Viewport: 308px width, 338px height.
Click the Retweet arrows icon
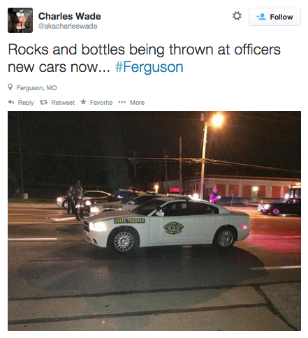point(43,102)
